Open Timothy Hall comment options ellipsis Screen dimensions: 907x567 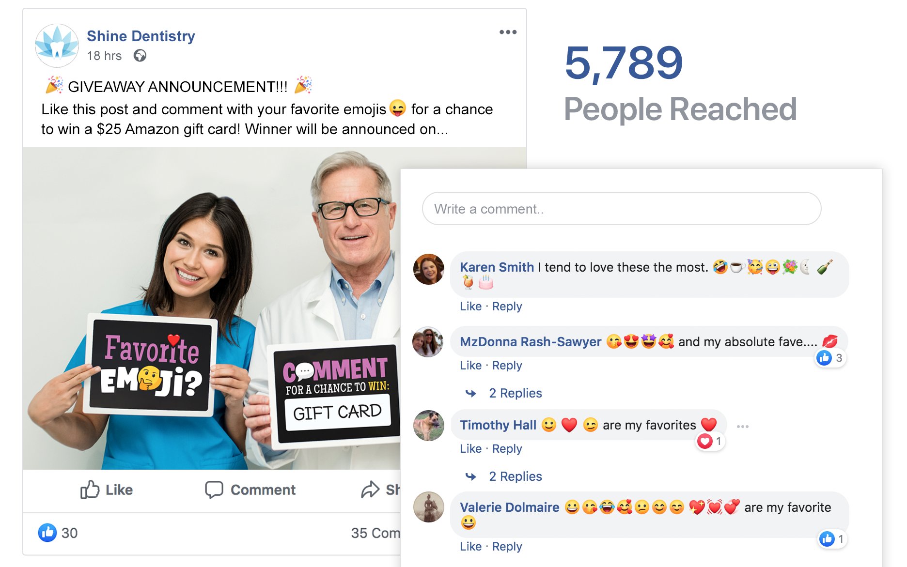pos(742,427)
